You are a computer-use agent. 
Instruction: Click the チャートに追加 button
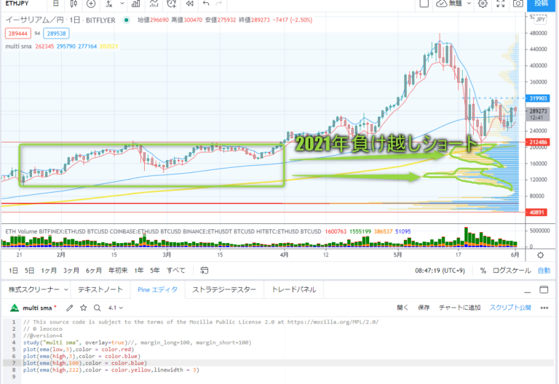tap(459, 308)
